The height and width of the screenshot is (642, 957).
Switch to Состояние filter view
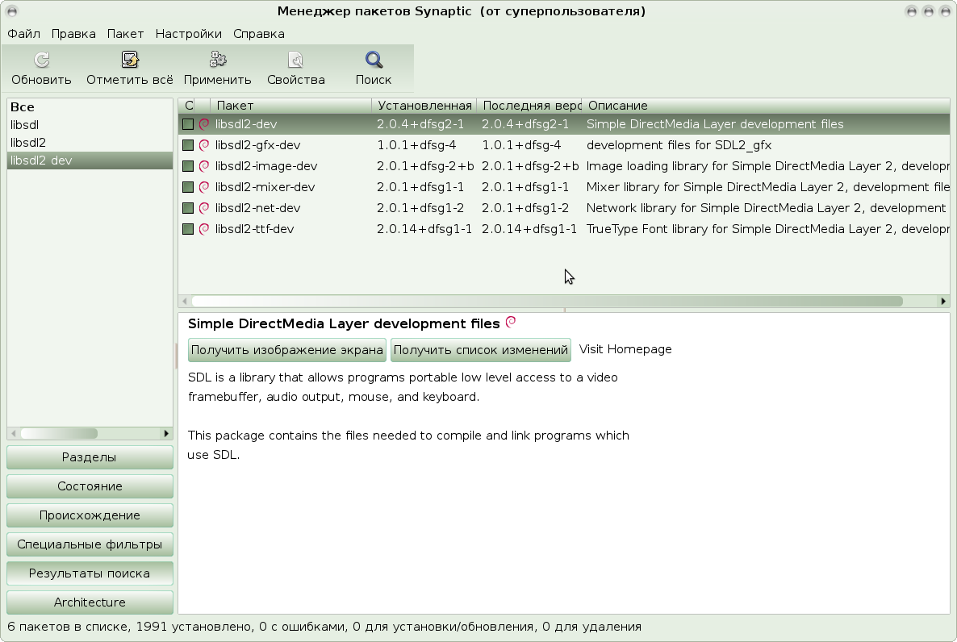pyautogui.click(x=90, y=486)
